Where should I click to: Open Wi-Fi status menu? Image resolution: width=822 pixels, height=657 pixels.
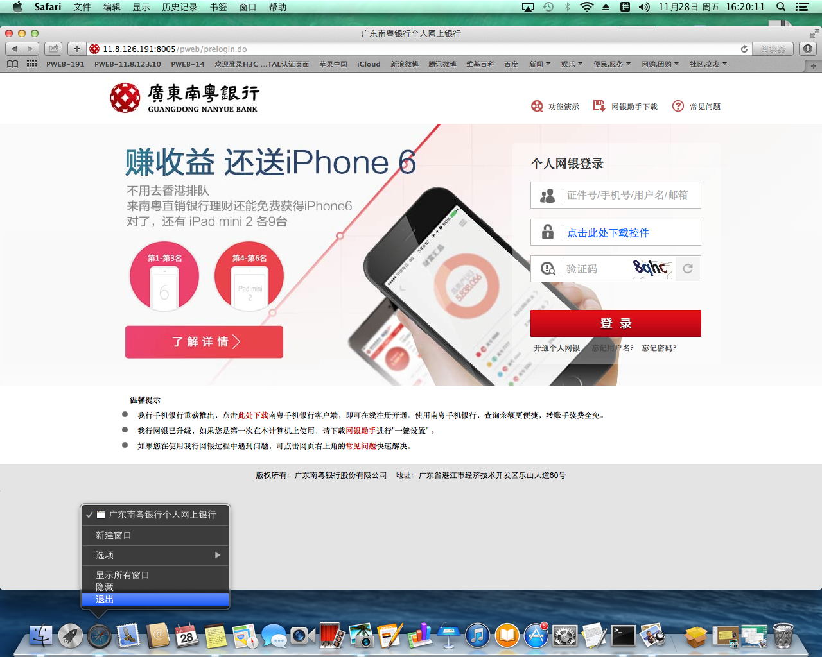pos(586,7)
